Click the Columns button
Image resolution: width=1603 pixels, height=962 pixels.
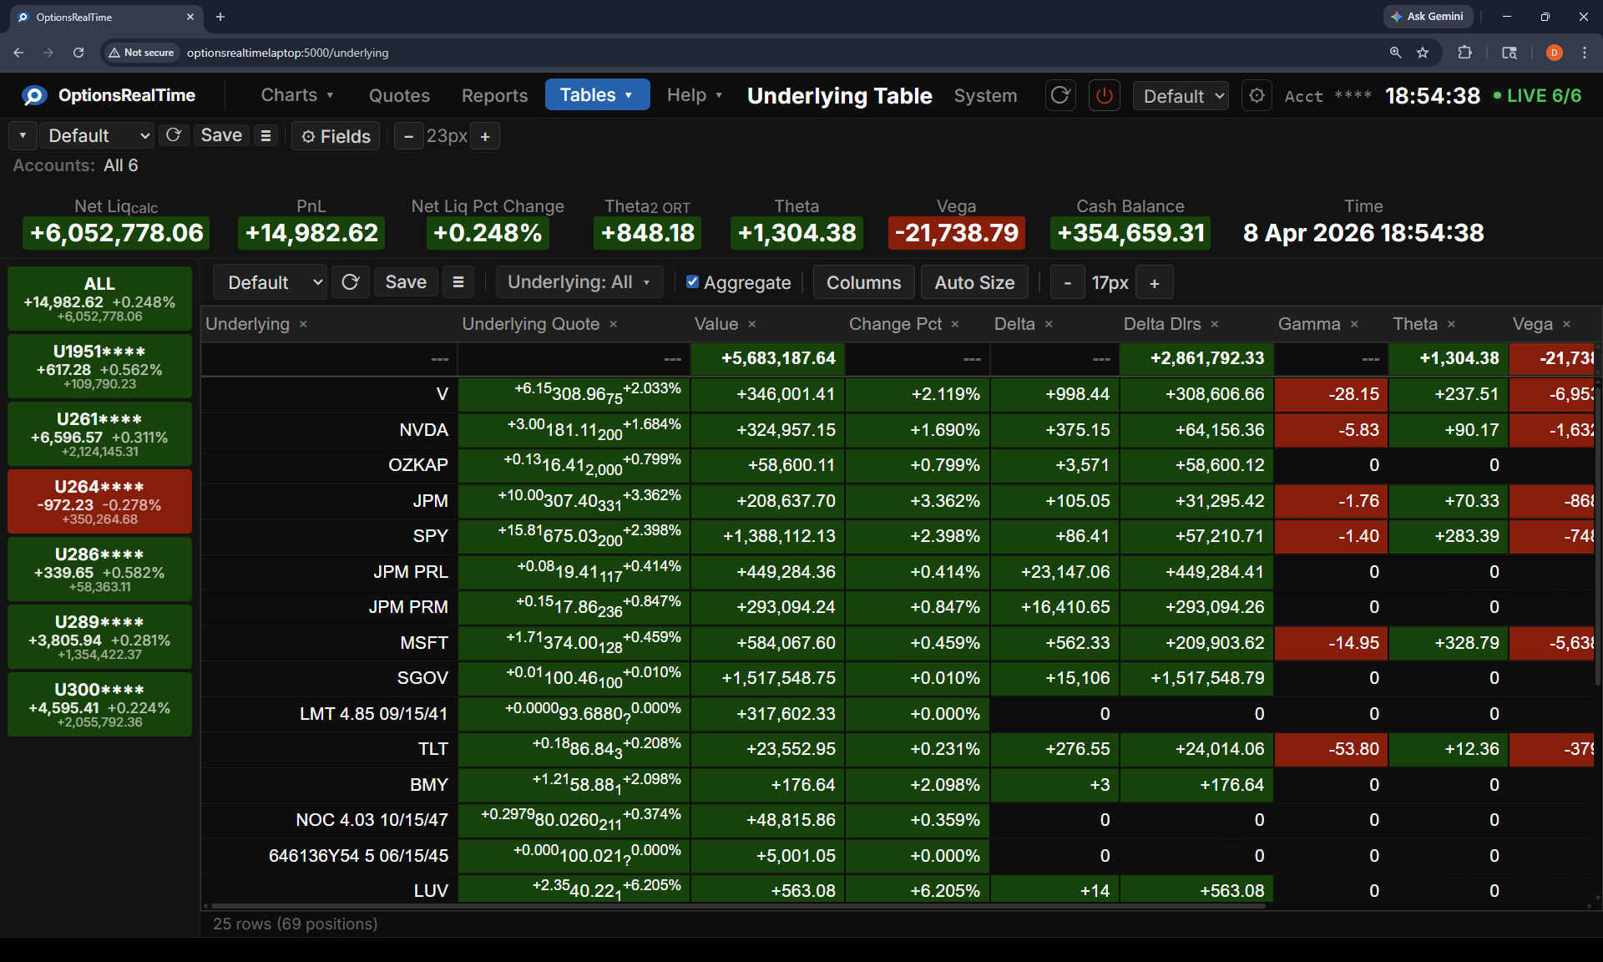863,282
